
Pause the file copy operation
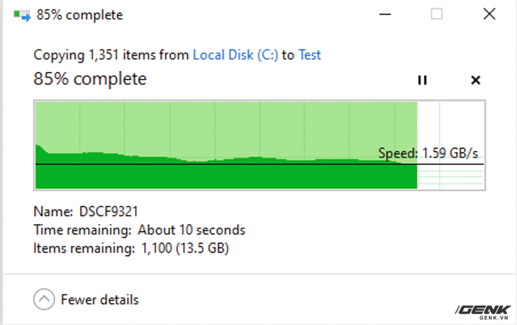tap(422, 80)
